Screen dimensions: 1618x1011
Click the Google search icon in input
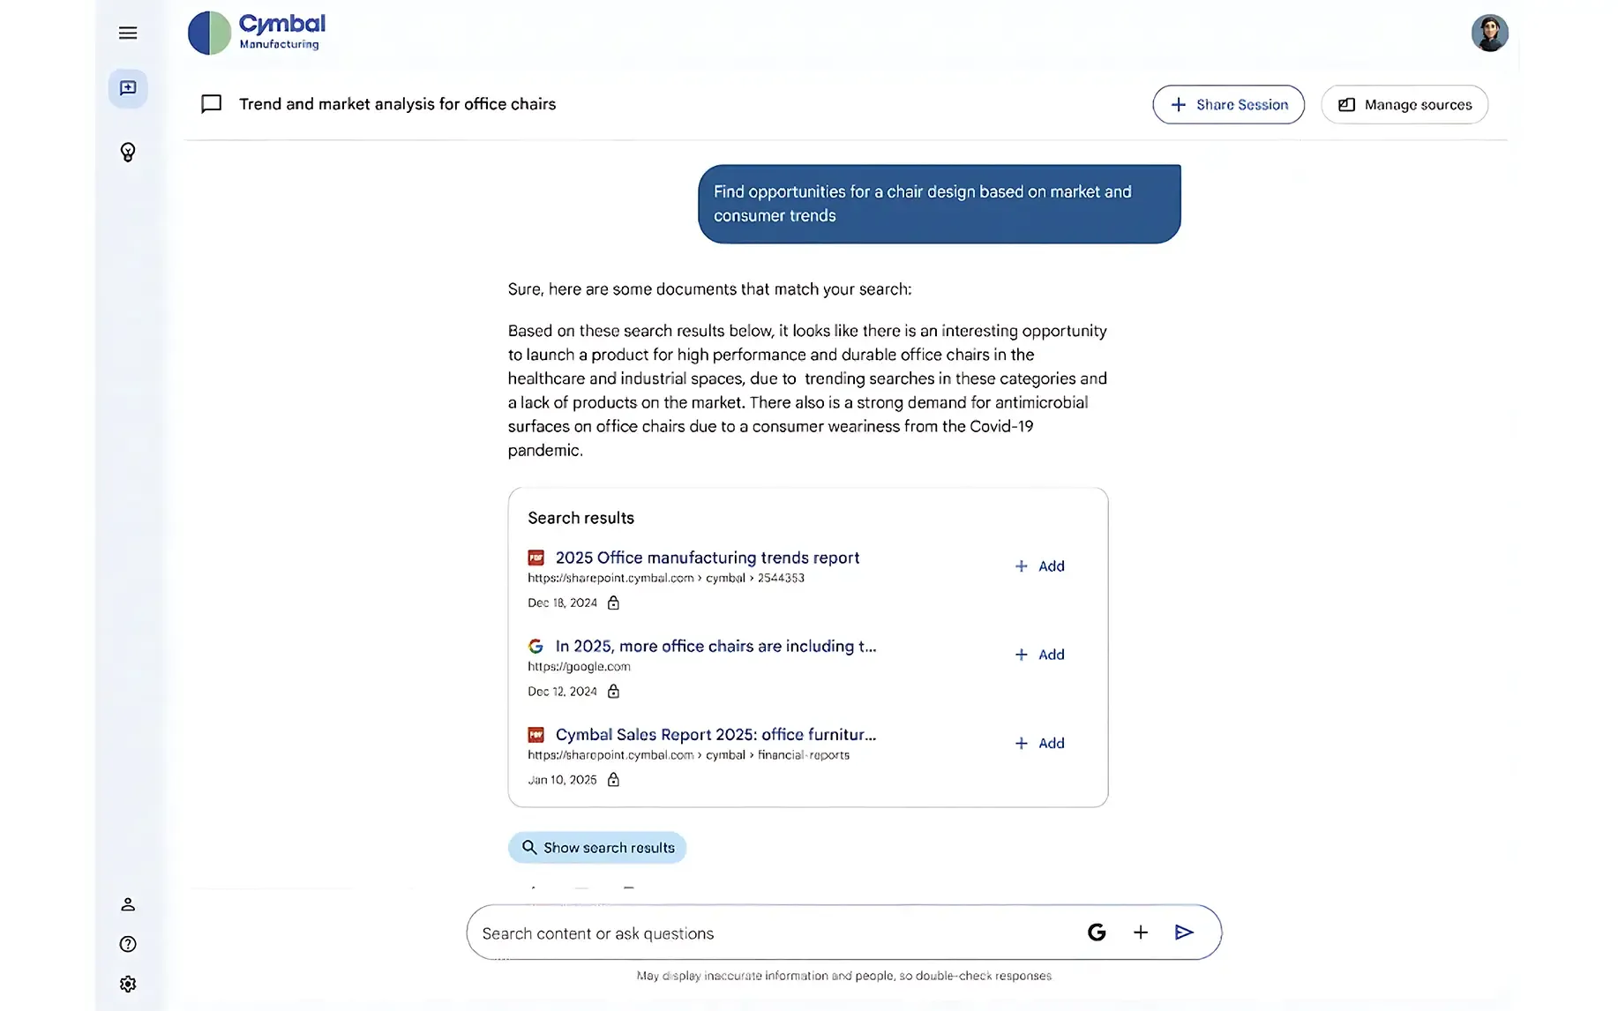tap(1097, 932)
